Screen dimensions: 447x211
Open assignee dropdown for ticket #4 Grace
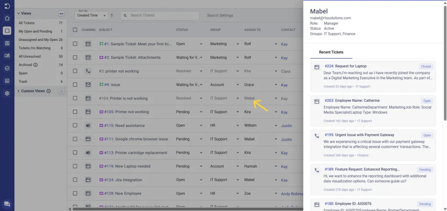pyautogui.click(x=276, y=85)
